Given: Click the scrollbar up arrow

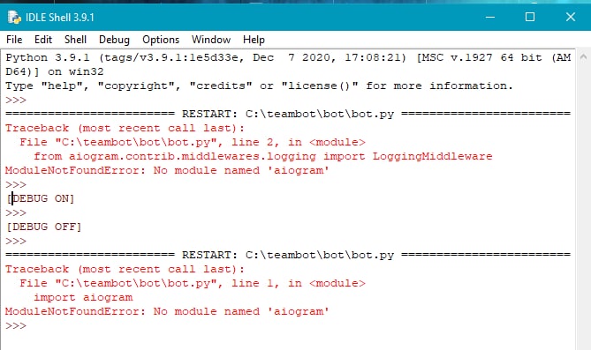Looking at the screenshot, I should click(583, 57).
